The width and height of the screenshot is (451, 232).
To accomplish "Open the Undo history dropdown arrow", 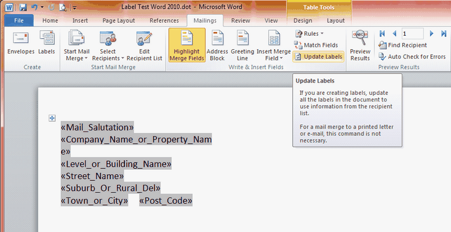I will [x=42, y=7].
